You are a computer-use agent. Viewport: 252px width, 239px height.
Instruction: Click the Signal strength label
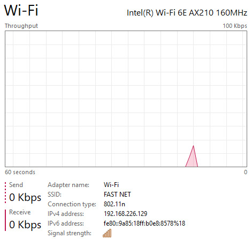point(70,233)
